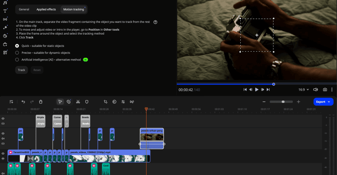
Task: Switch to the Applied effects tab
Action: 46,10
